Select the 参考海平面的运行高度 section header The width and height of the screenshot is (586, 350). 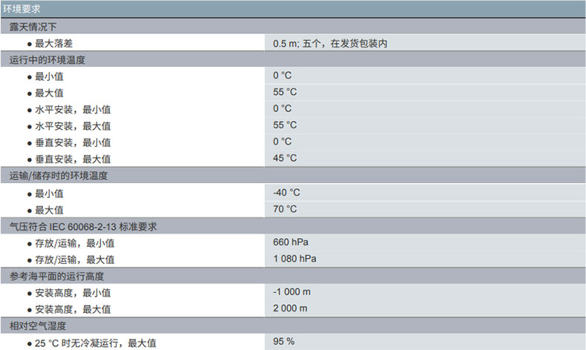56,276
